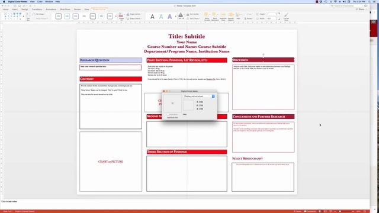
Task: Open the Shape Outline dropdown
Action: coord(134,14)
